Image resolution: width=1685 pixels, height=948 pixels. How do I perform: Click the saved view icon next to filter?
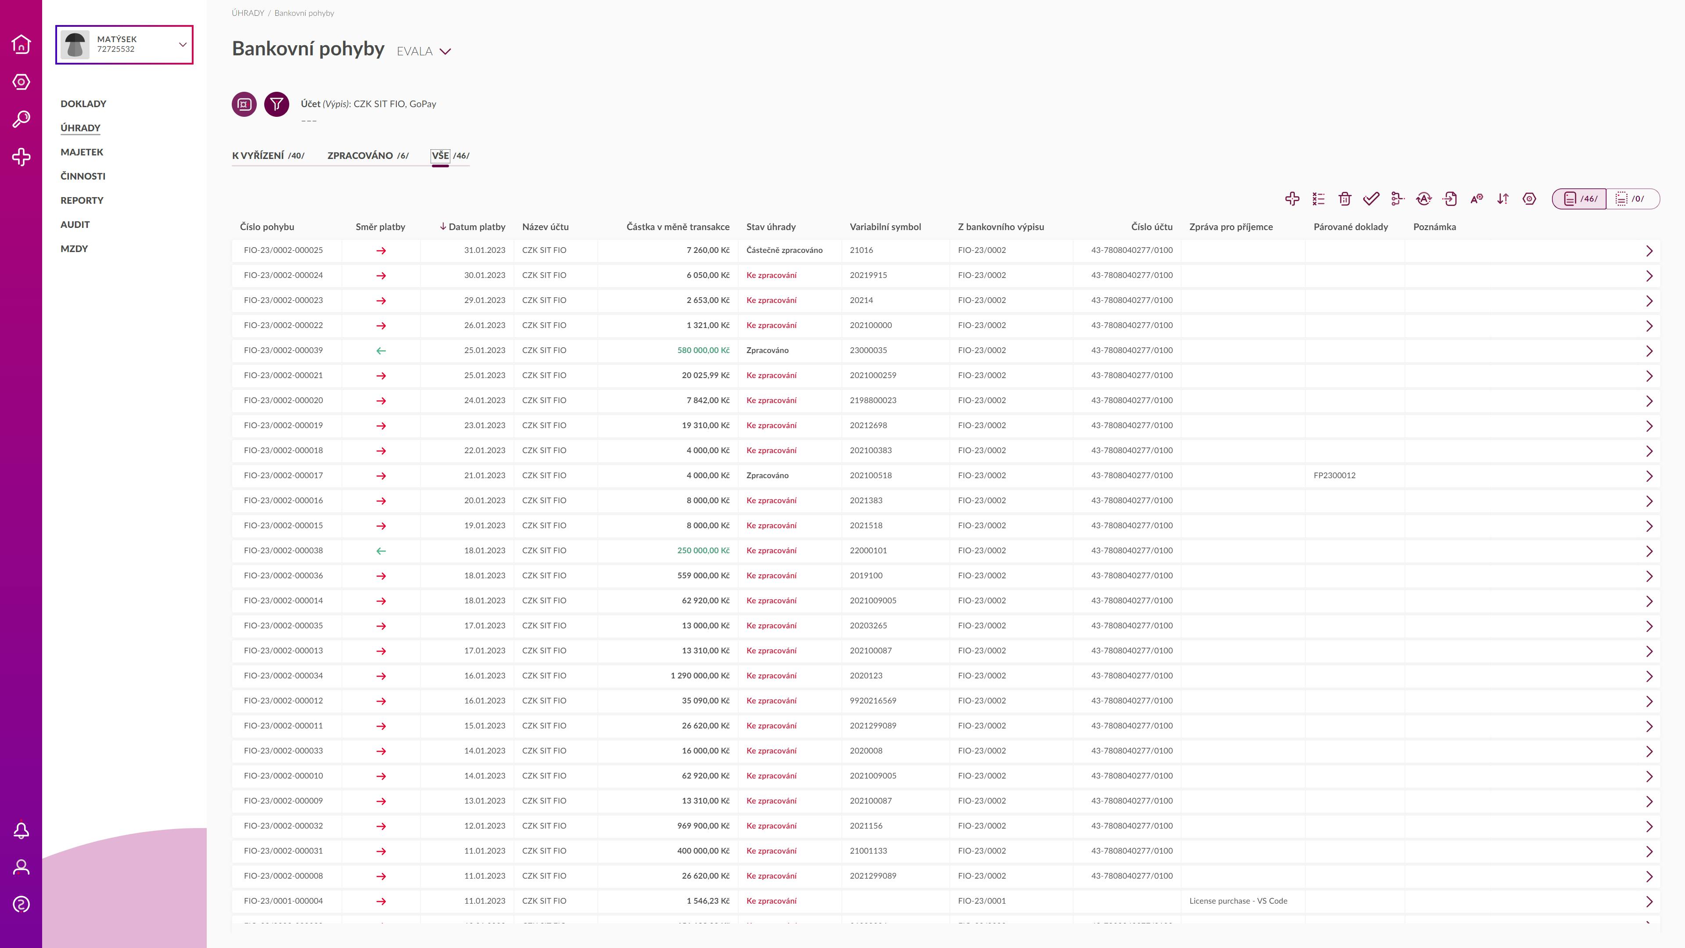tap(244, 104)
